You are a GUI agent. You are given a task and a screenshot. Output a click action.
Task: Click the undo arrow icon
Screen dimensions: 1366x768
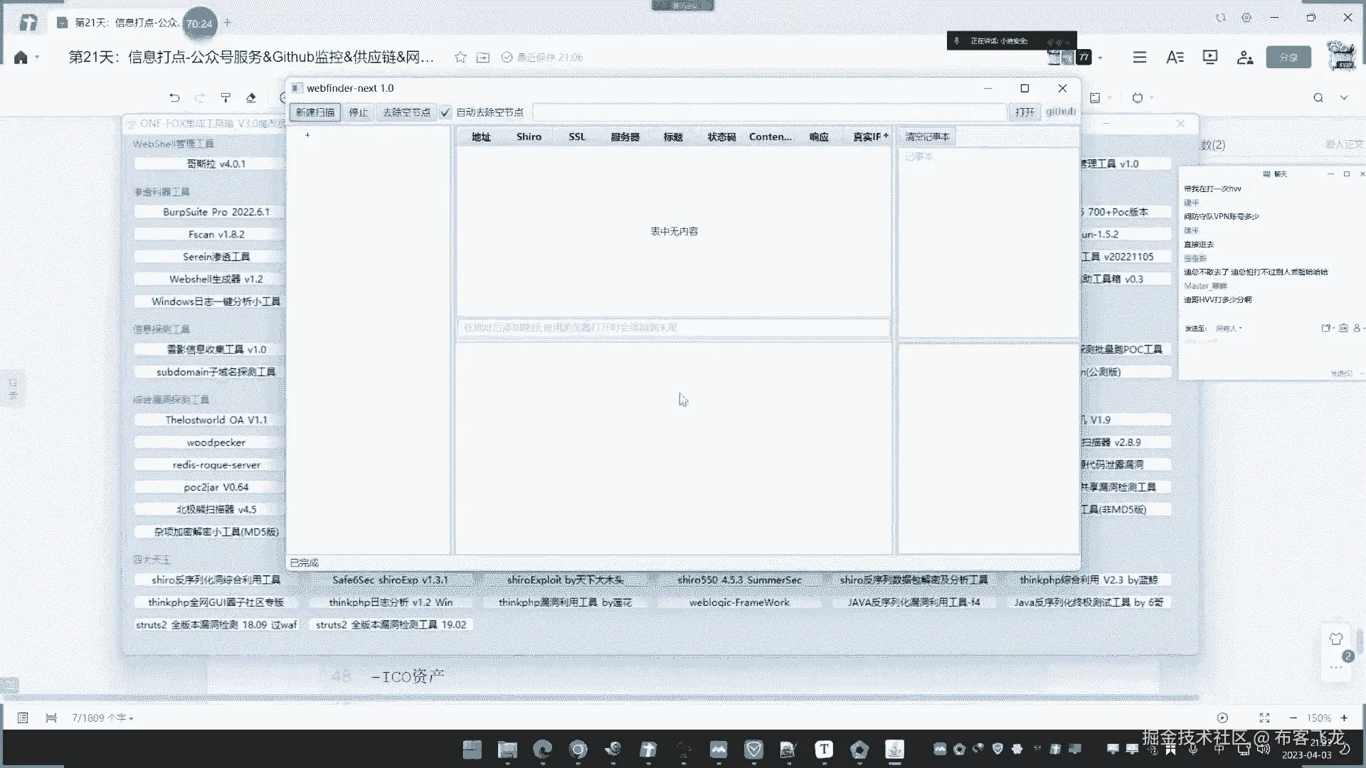click(x=174, y=98)
